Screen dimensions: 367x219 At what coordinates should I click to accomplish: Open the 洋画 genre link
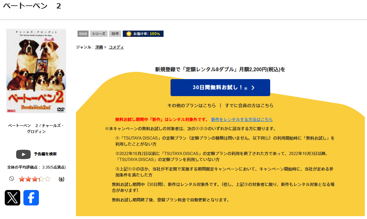(99, 47)
